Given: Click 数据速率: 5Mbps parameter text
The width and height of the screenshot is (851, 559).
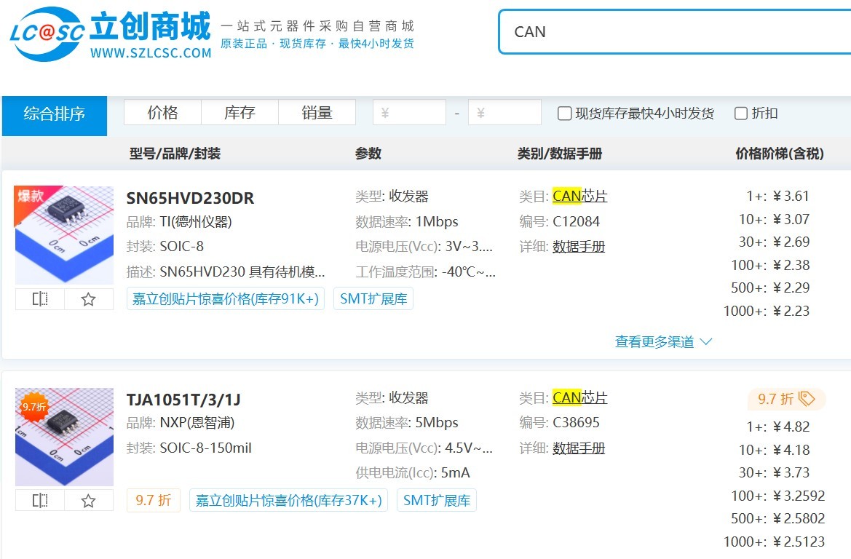Looking at the screenshot, I should click(407, 423).
